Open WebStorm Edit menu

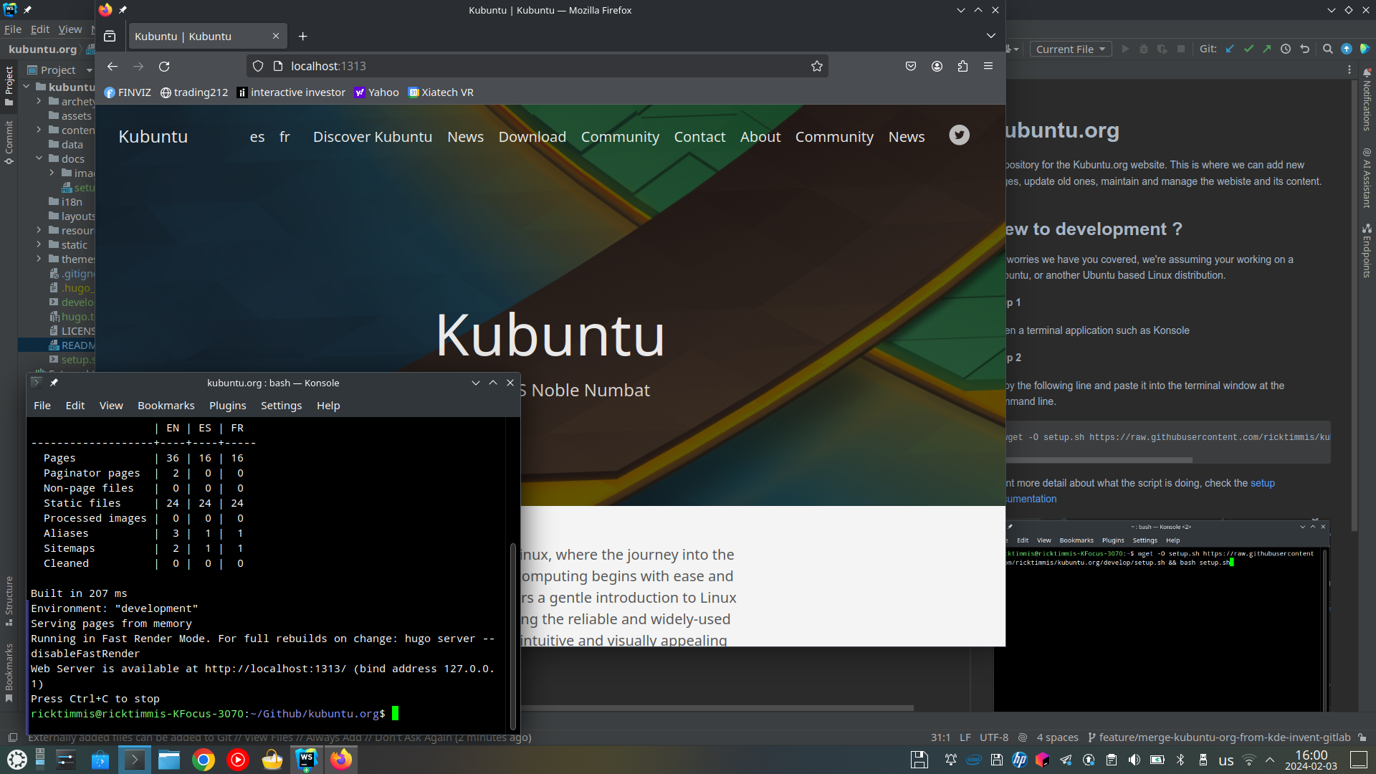[39, 29]
